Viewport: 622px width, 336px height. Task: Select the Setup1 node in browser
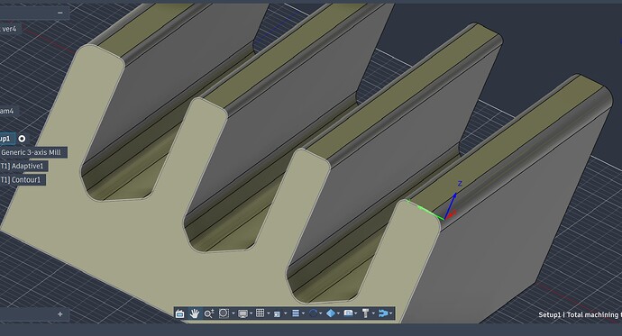(x=7, y=139)
